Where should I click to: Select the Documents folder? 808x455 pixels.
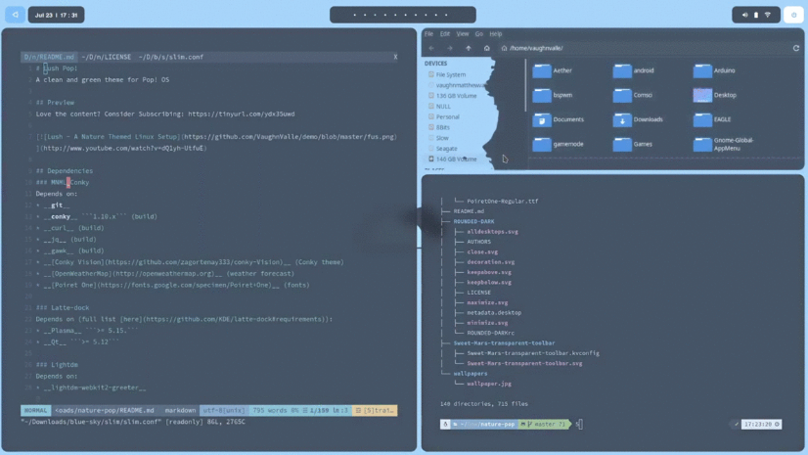click(558, 119)
